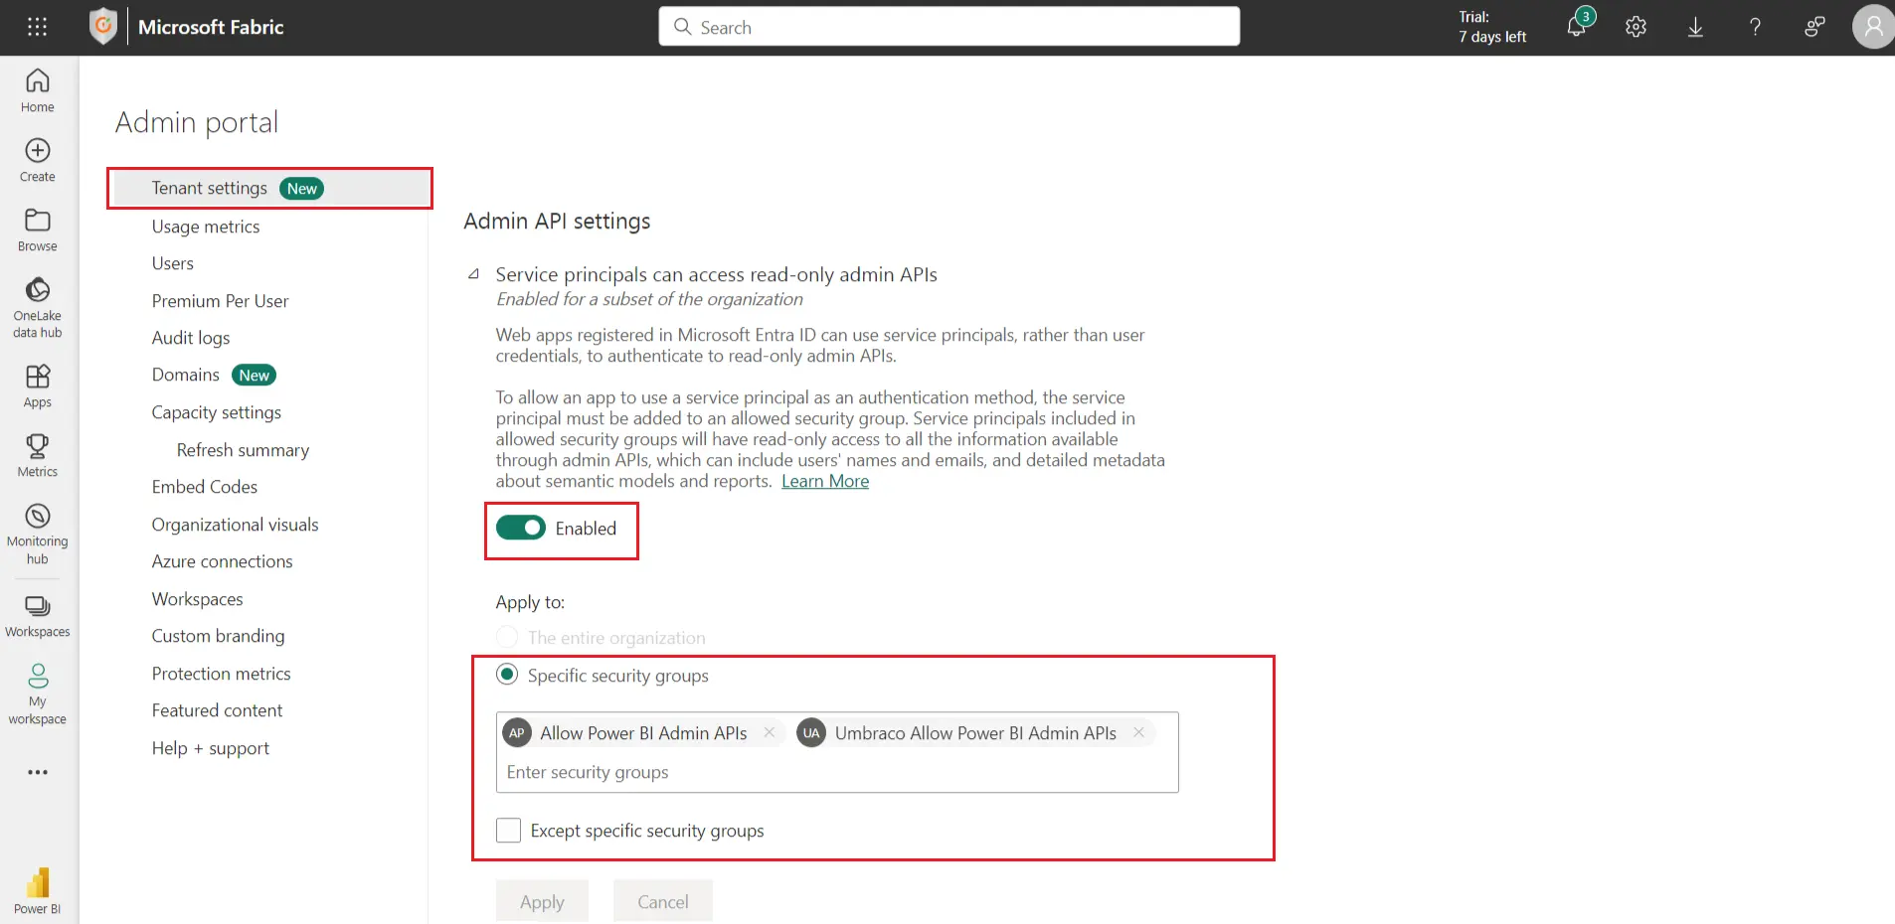Open the app launcher waffle icon
This screenshot has width=1895, height=924.
pyautogui.click(x=37, y=27)
